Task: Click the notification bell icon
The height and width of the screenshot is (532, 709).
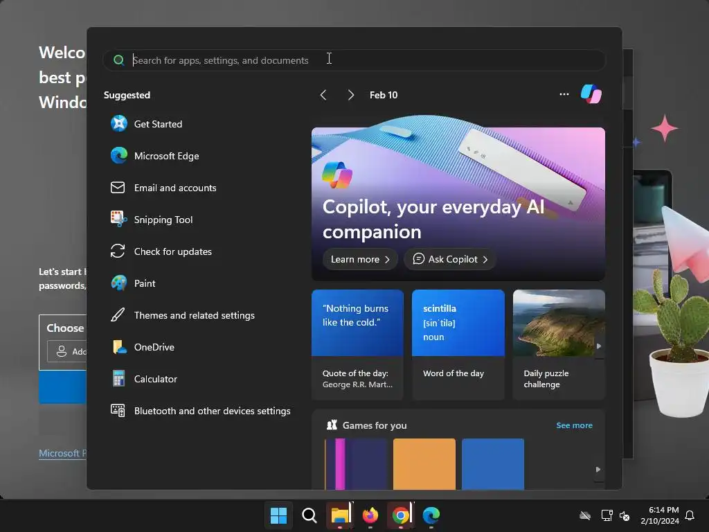Action: [690, 515]
